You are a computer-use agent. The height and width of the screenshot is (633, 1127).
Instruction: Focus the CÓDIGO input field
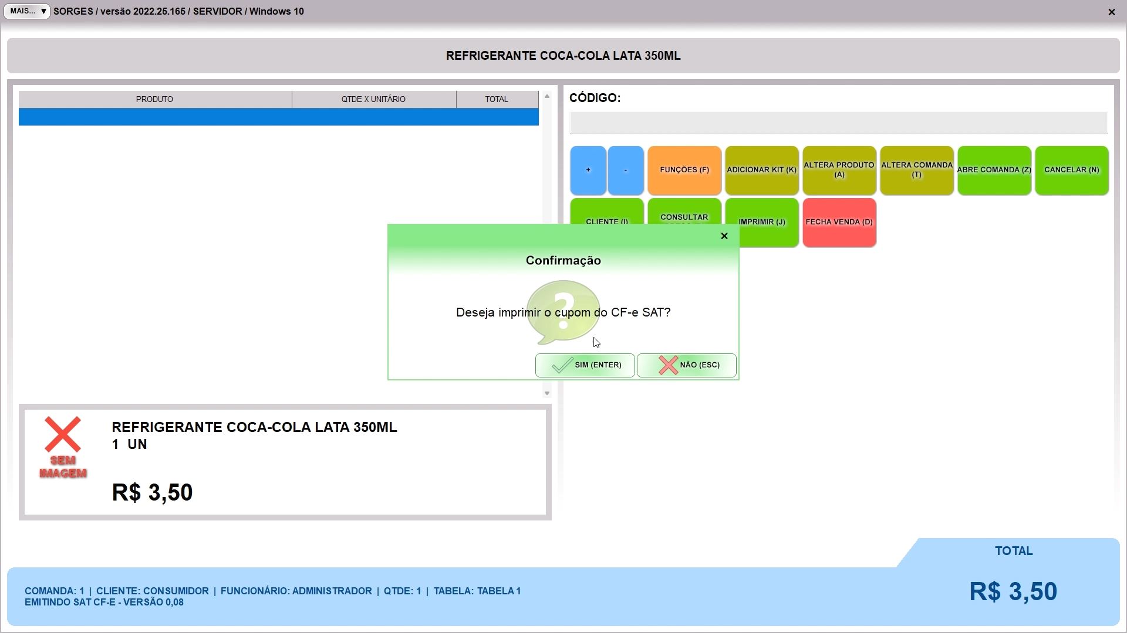(838, 123)
